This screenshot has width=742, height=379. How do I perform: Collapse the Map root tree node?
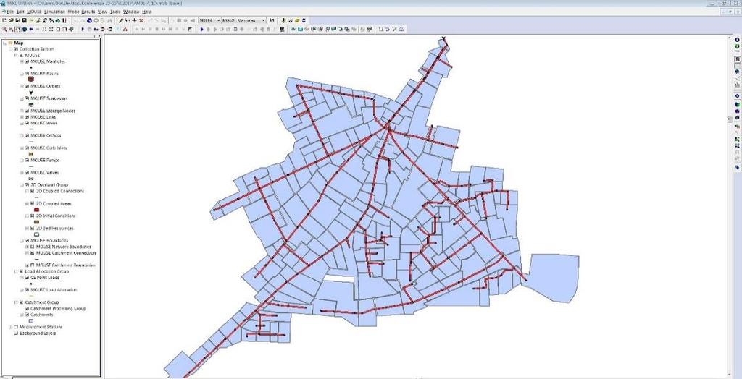tap(5, 43)
